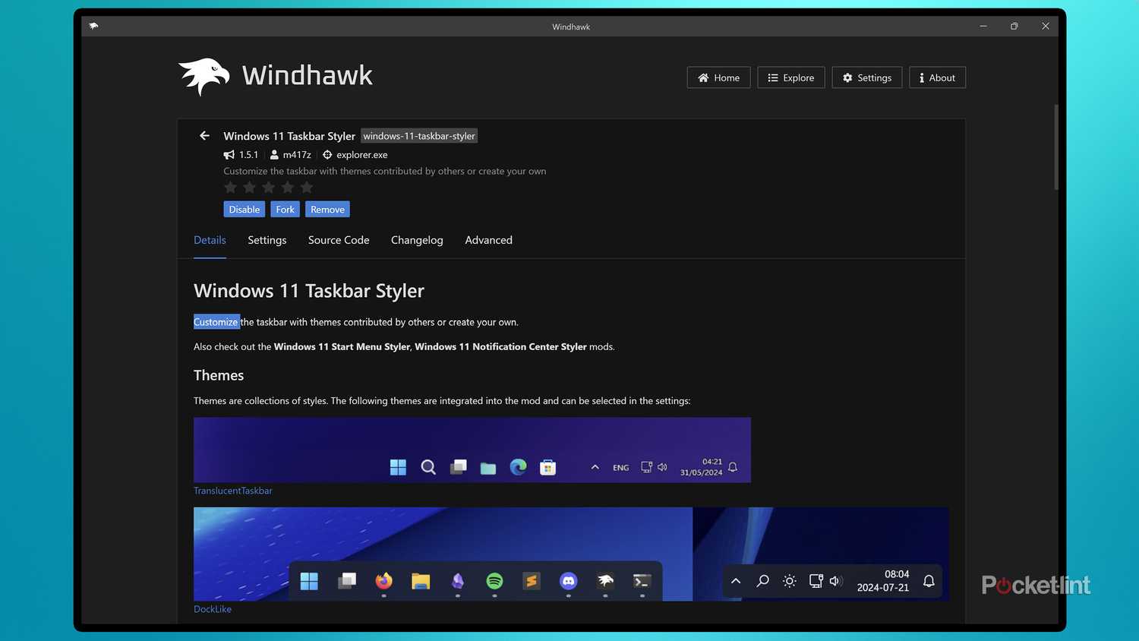Switch to the Source Code tab
This screenshot has width=1139, height=641.
(x=338, y=240)
